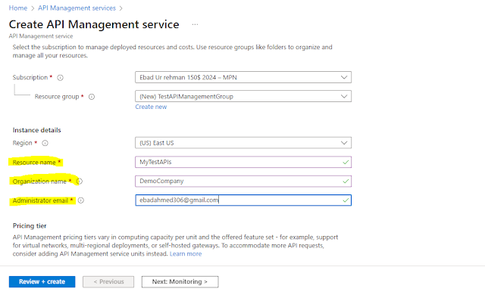Click the Administrator email info icon

coord(81,200)
